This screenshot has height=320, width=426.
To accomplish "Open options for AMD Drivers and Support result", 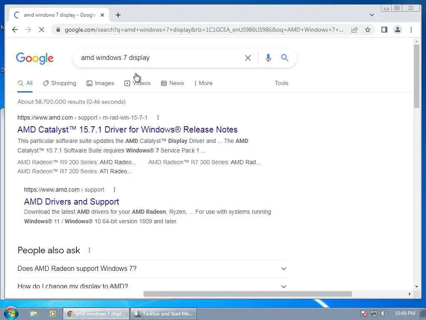I will pos(114,190).
